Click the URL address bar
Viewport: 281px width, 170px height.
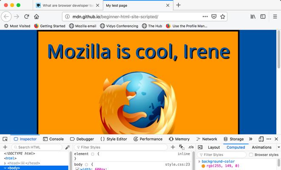pos(136,17)
